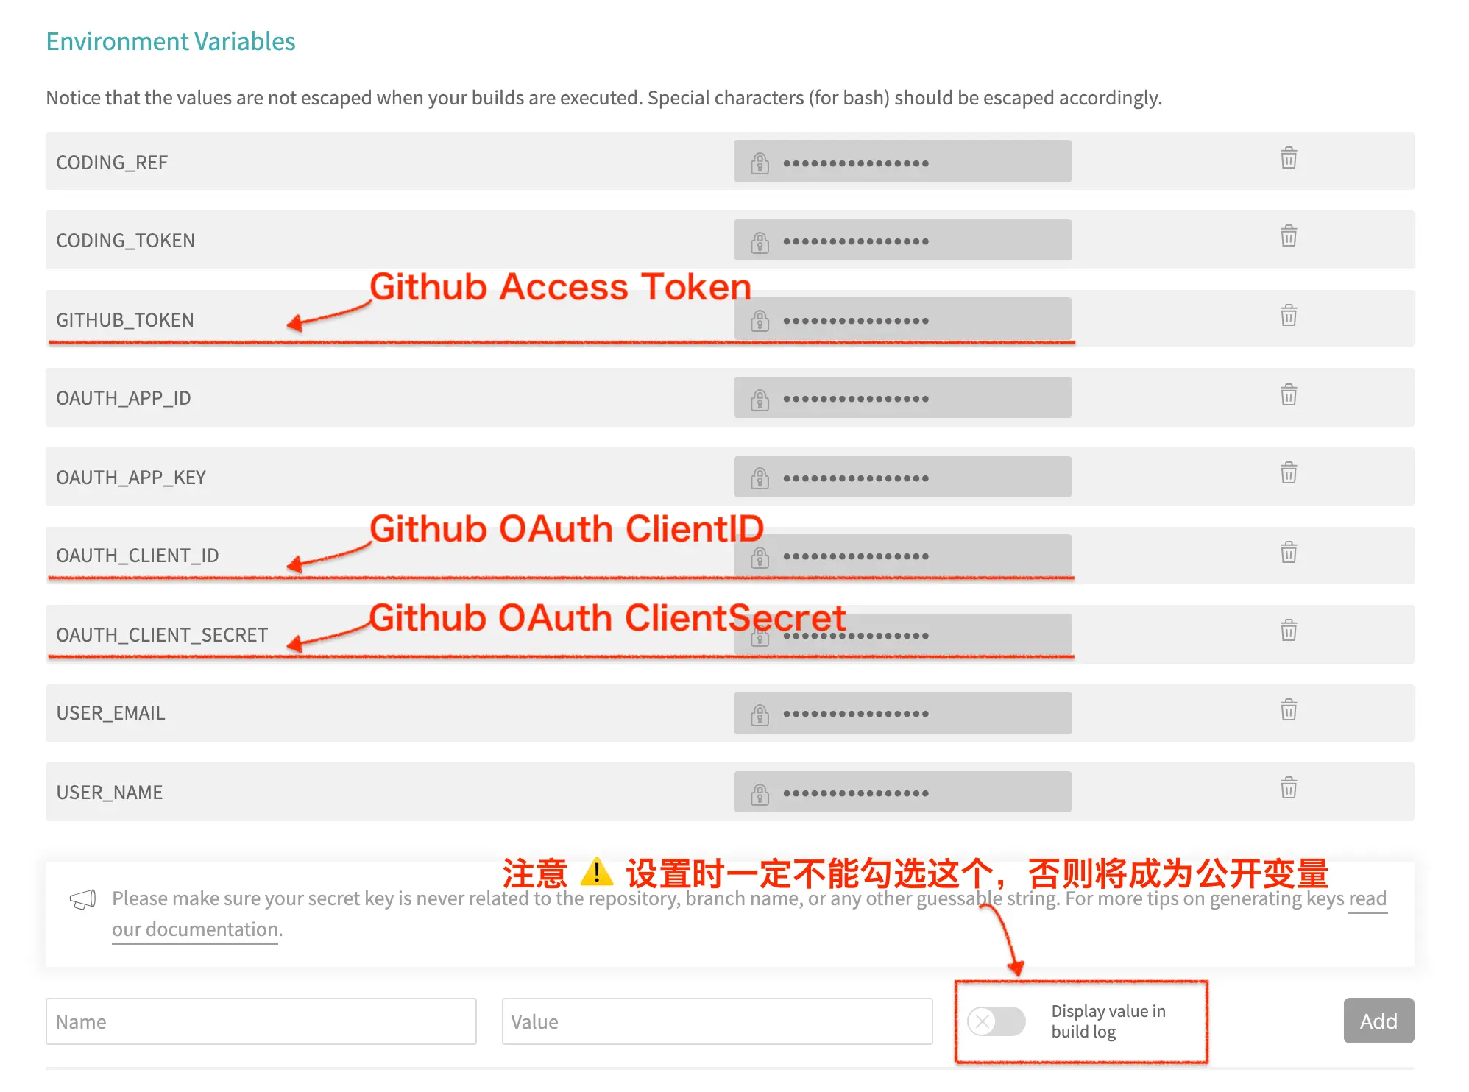Remove OAUTH_APP_KEY with trash icon
Viewport: 1469px width, 1092px height.
pos(1288,472)
